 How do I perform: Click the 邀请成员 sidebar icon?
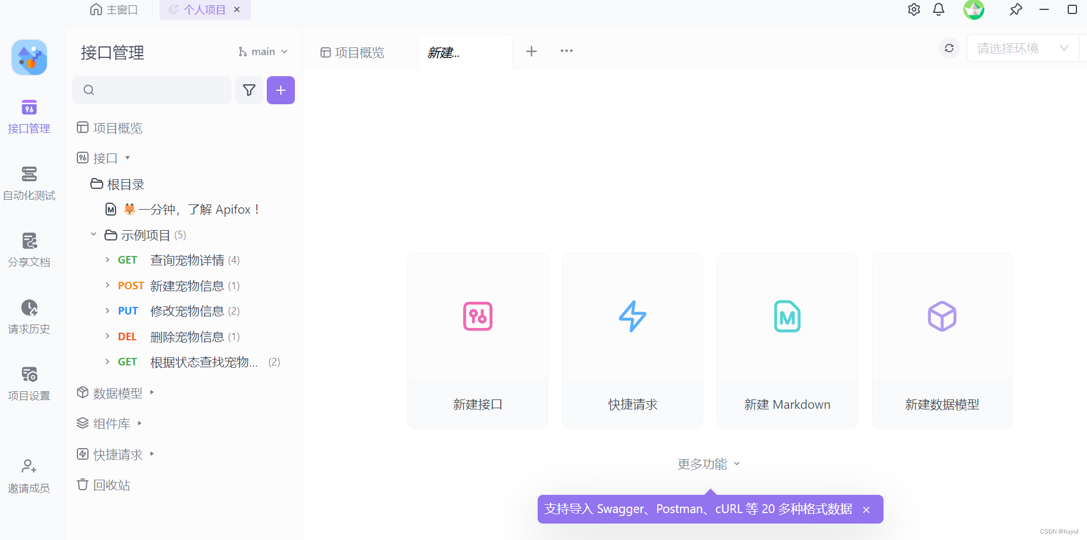click(29, 474)
